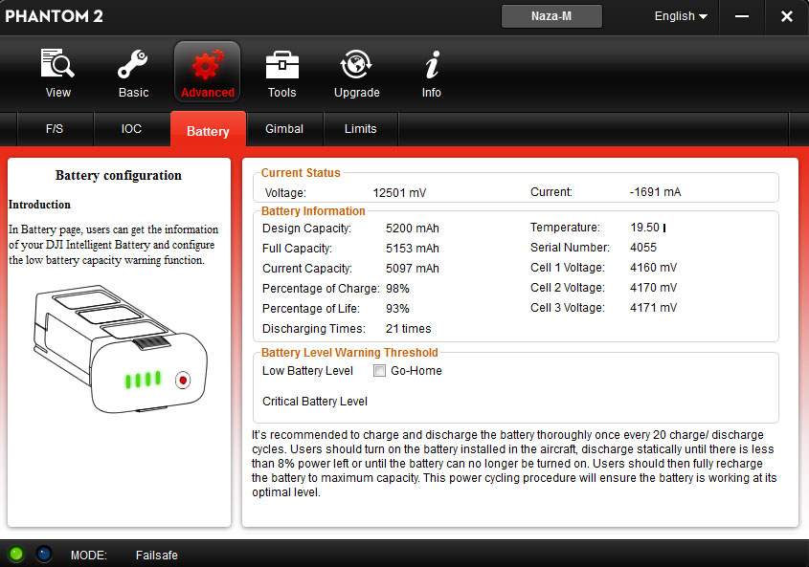
Task: Minimize the Phantom 2 window
Action: (742, 16)
